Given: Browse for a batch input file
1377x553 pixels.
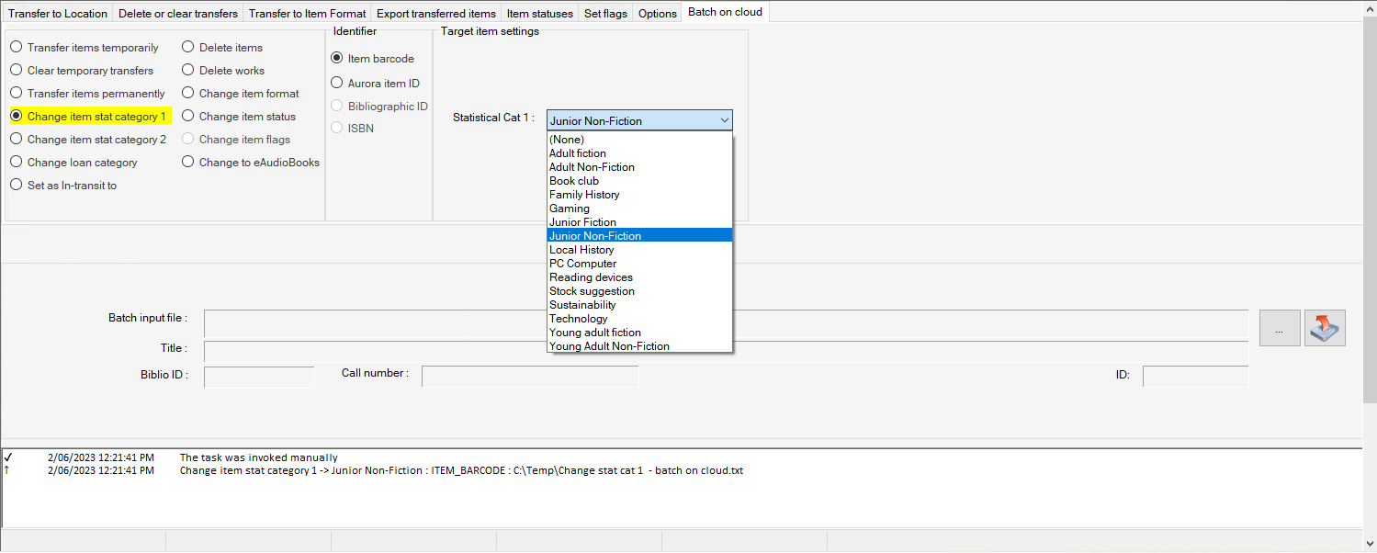Looking at the screenshot, I should pos(1279,328).
